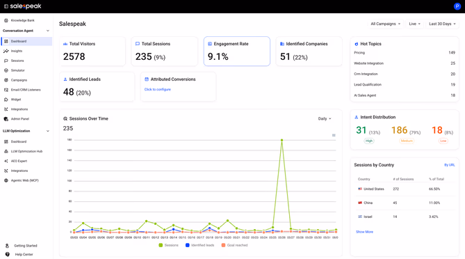Click the Website Integration topic row
The width and height of the screenshot is (465, 259).
[405, 63]
